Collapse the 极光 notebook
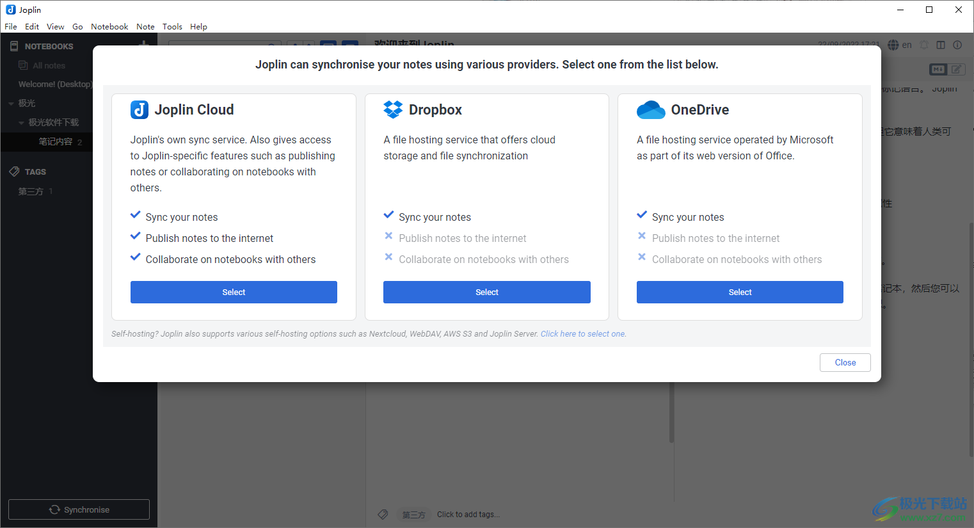This screenshot has height=528, width=974. pos(11,104)
